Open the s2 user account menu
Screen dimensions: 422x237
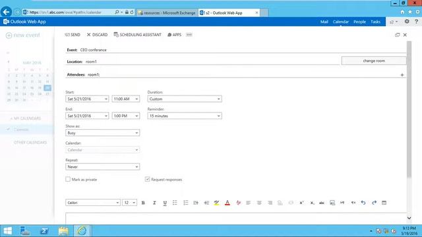(x=394, y=22)
